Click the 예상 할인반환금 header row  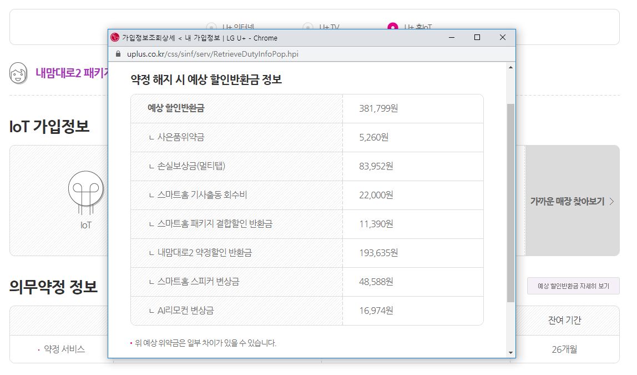pyautogui.click(x=307, y=108)
